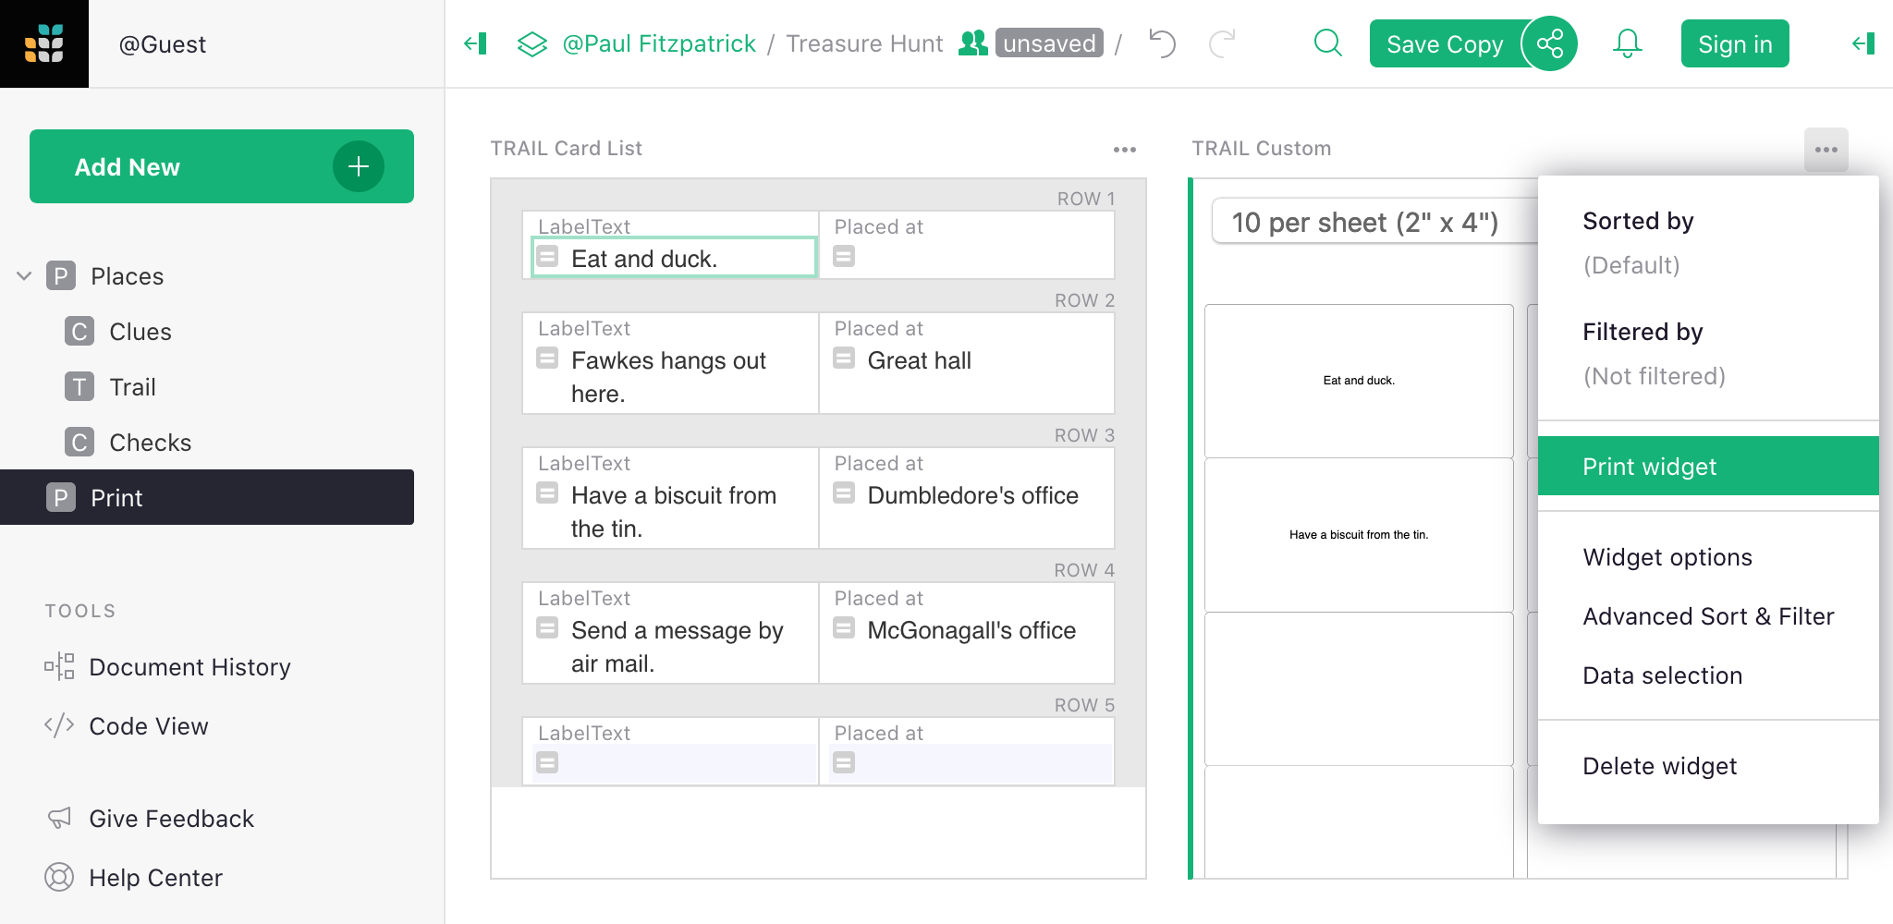The width and height of the screenshot is (1893, 924).
Task: Open TRAIL Card List three-dot menu
Action: click(1124, 149)
